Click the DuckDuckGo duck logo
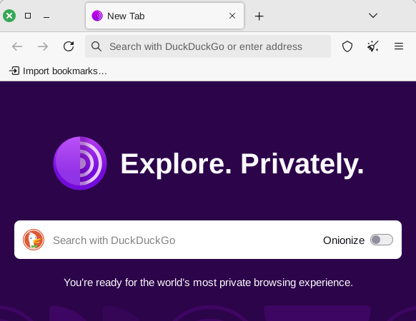 tap(34, 240)
